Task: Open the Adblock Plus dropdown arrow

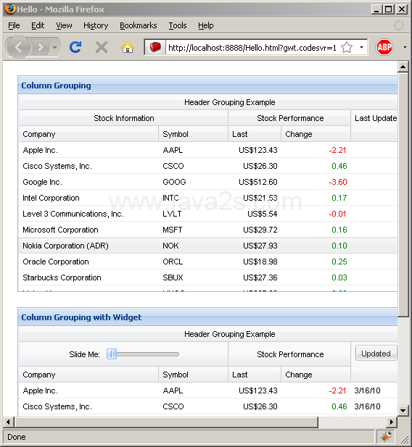Action: 405,47
